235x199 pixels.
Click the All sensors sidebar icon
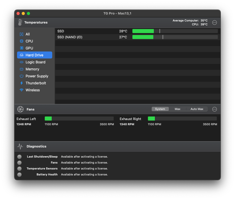[21, 34]
